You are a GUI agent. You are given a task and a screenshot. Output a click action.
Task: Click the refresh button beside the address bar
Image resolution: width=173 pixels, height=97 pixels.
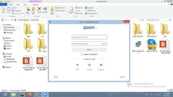tap(143, 20)
